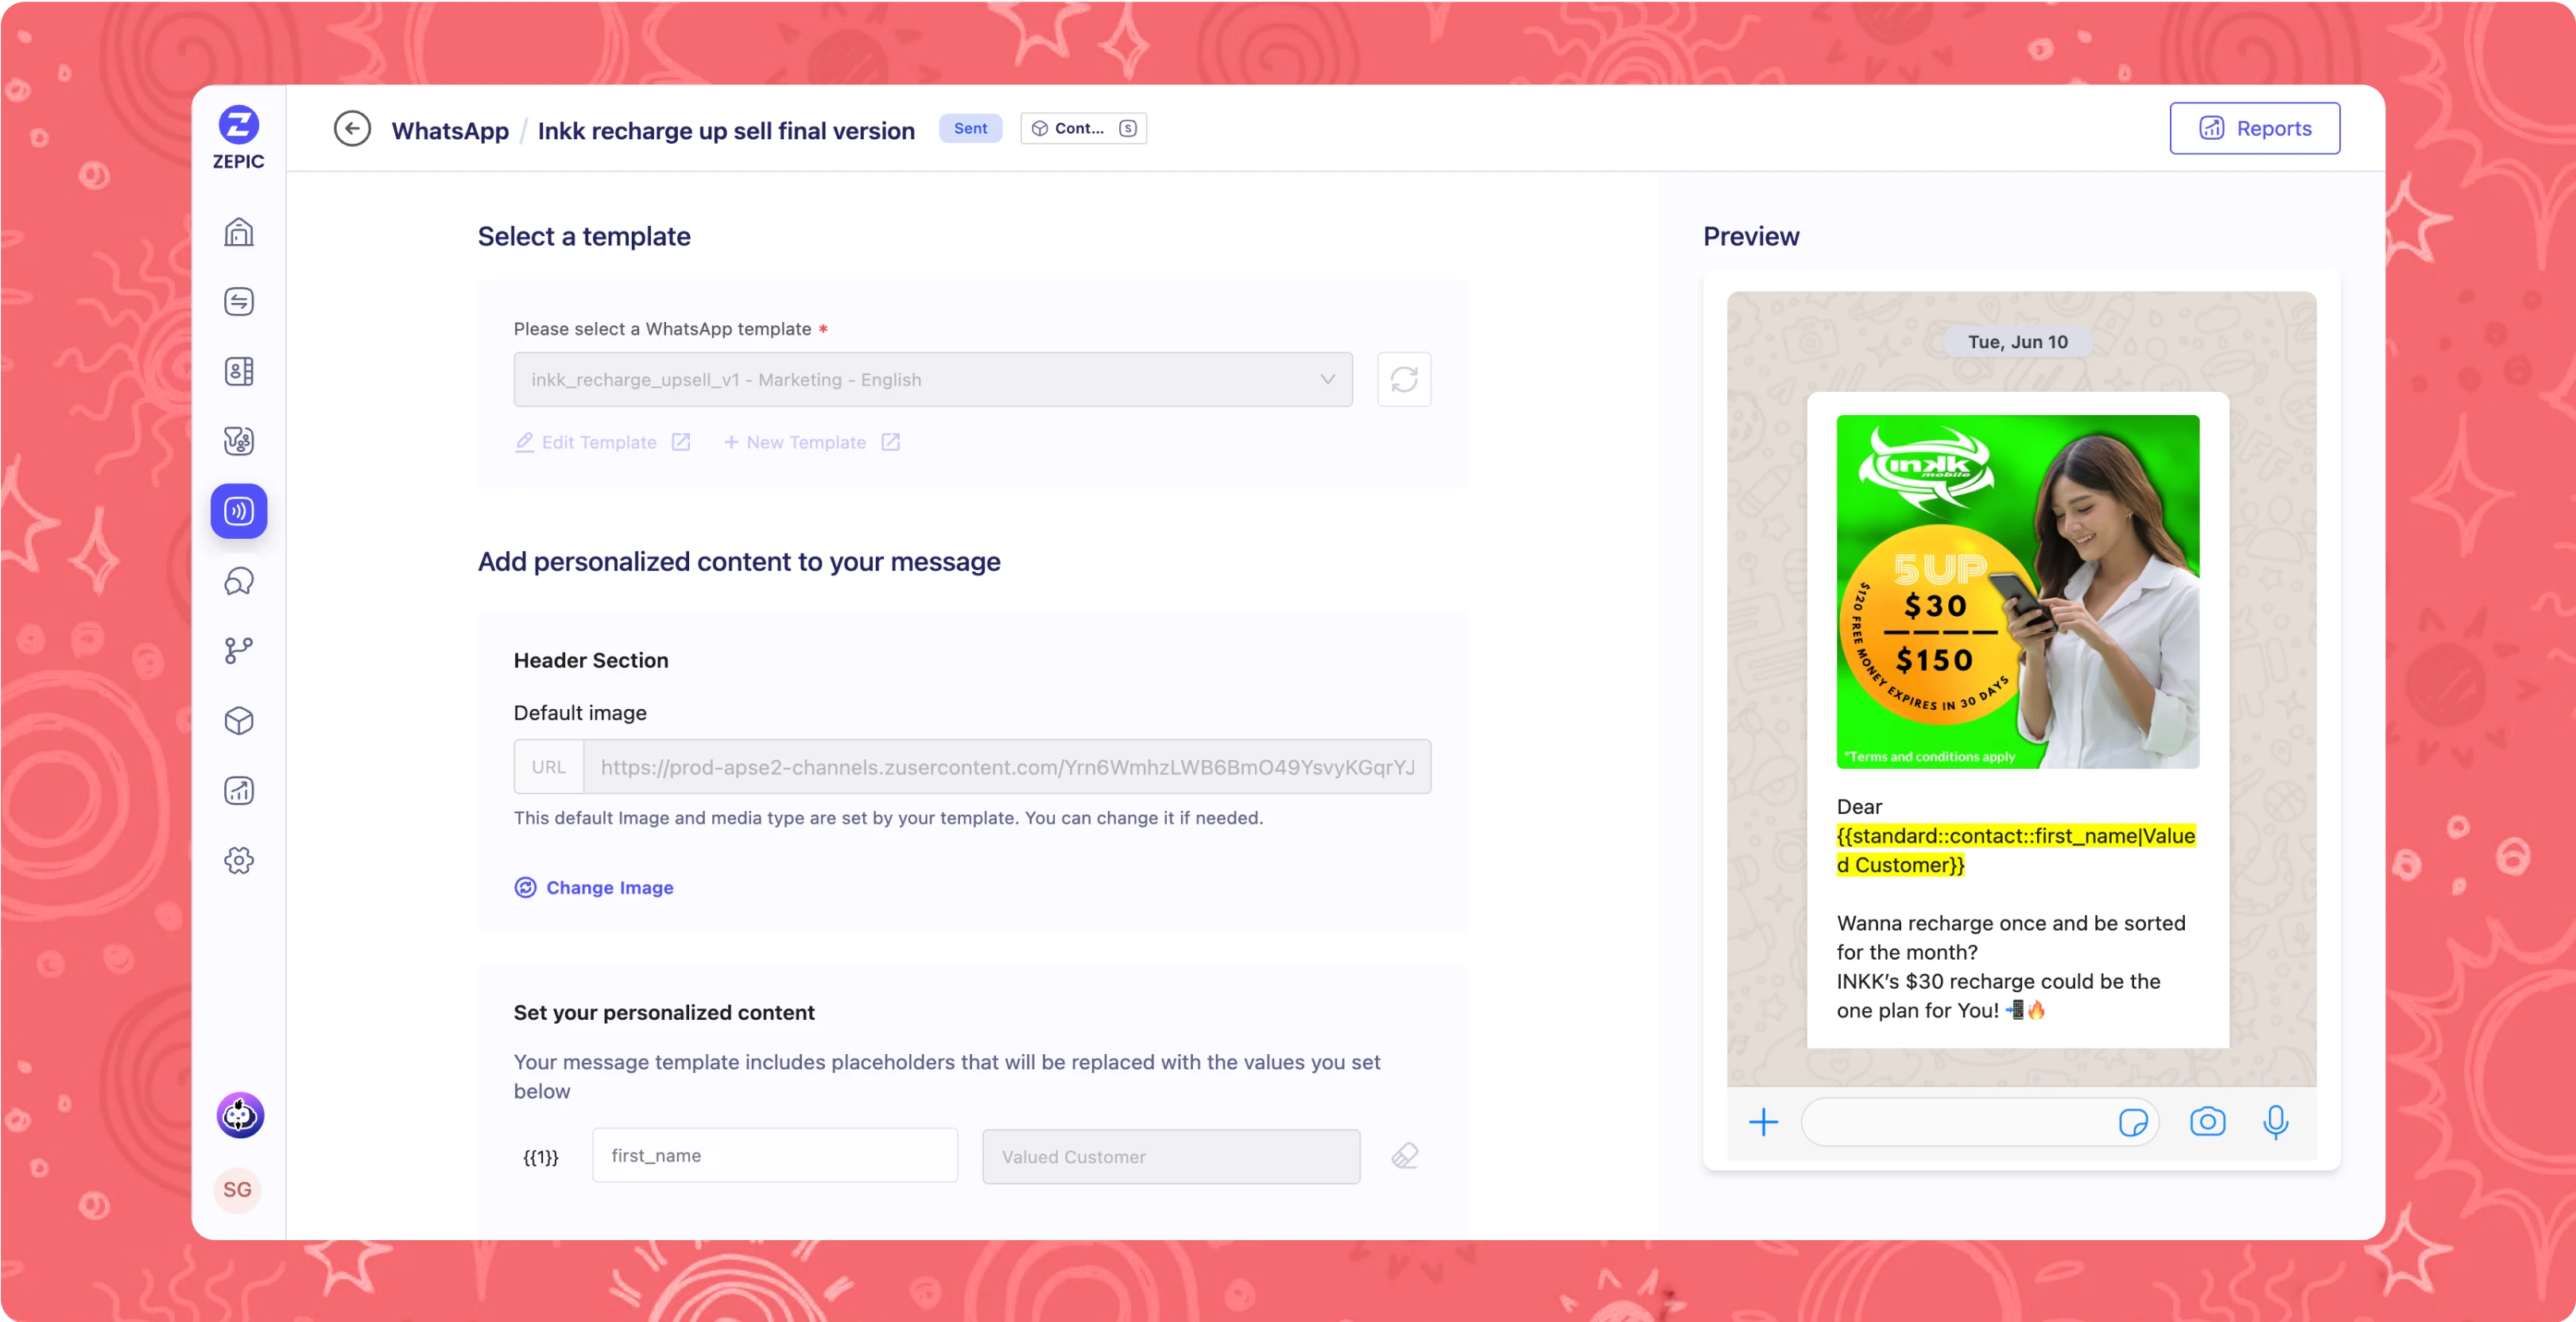This screenshot has height=1322, width=2576.
Task: Open the transfer arrows sidebar icon
Action: (x=238, y=302)
